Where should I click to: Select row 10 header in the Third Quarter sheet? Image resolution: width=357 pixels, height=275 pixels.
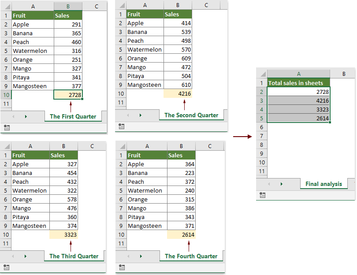[6, 234]
